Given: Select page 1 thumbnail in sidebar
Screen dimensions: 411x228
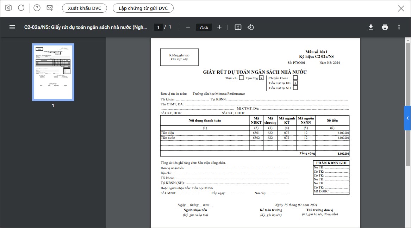Looking at the screenshot, I should (53, 72).
